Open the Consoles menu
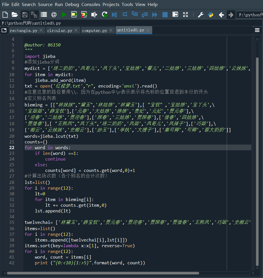Screen dimensions: 263x278 point(91,4)
